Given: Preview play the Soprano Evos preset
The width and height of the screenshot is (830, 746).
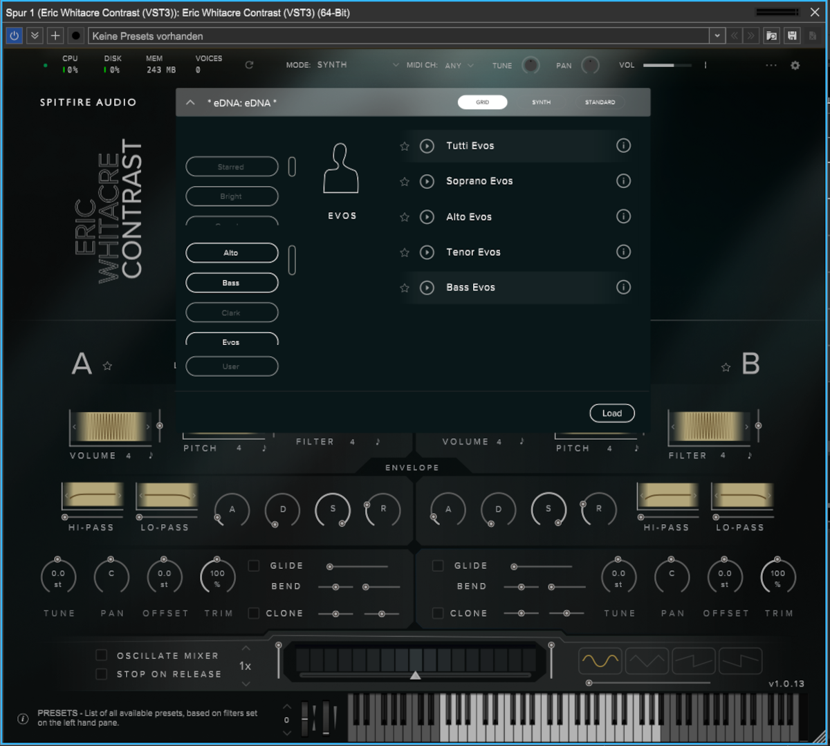Looking at the screenshot, I should pyautogui.click(x=427, y=182).
